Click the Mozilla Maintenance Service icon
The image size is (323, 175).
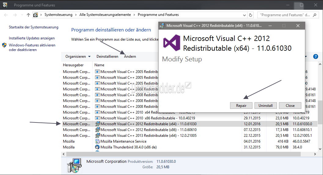tap(97, 141)
